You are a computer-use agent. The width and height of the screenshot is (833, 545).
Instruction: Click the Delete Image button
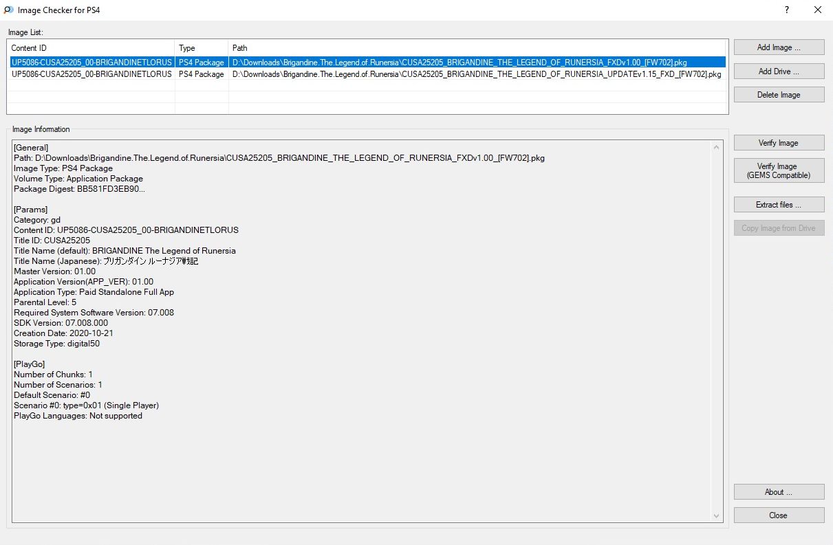click(779, 95)
